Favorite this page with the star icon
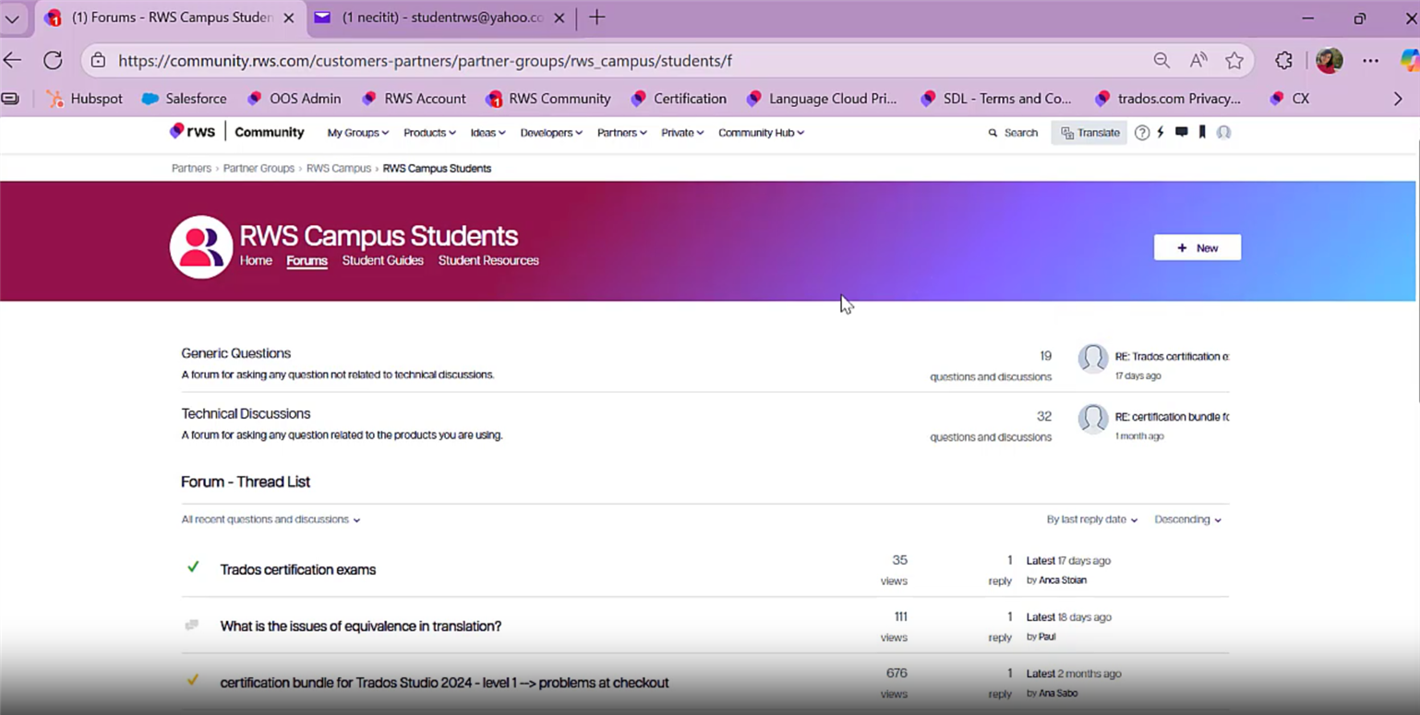The width and height of the screenshot is (1420, 715). tap(1233, 61)
